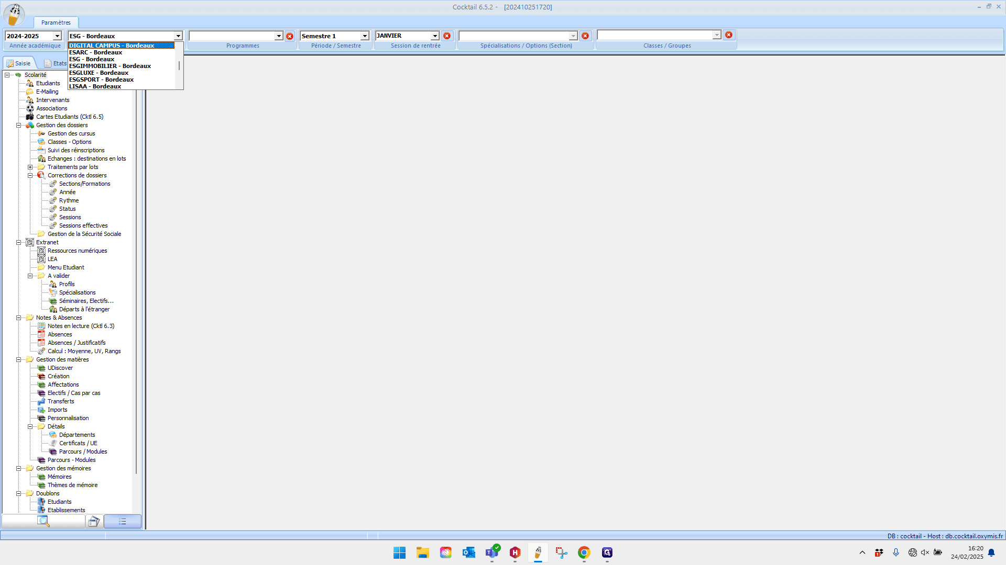
Task: Expand the Traitements par lots node
Action: point(30,167)
